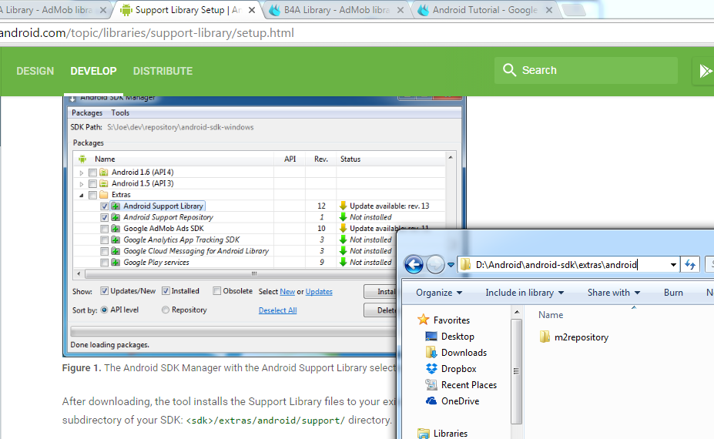714x439 pixels.
Task: Close the Support Library Setup tab
Action: tap(252, 10)
